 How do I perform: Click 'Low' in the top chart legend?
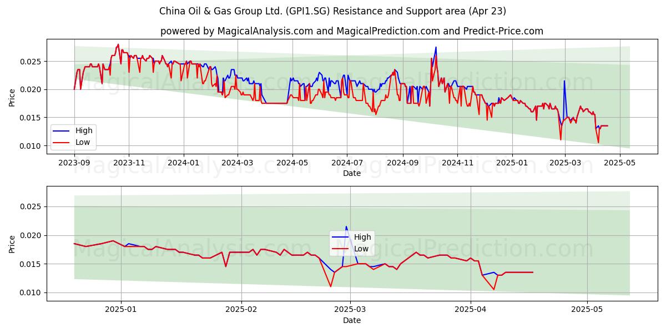pyautogui.click(x=83, y=142)
